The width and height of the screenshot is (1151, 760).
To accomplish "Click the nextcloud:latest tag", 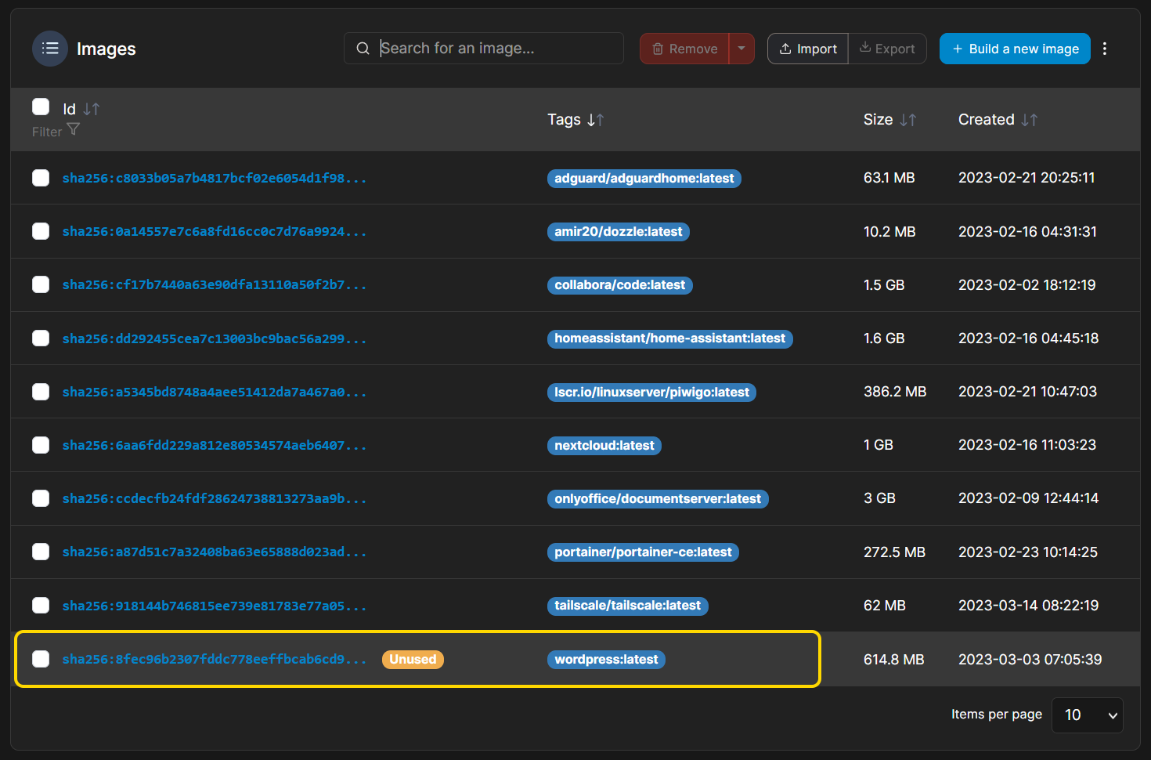I will (604, 446).
